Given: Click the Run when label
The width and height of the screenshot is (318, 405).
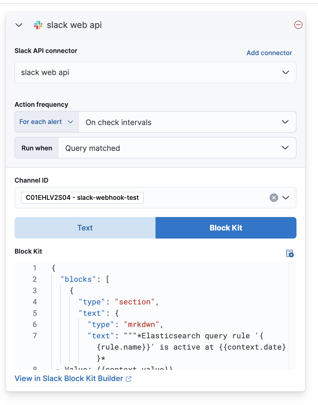Looking at the screenshot, I should [x=37, y=148].
